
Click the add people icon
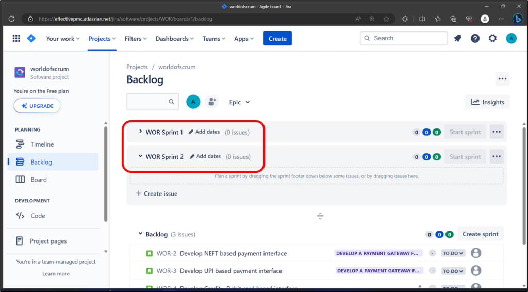coord(212,102)
